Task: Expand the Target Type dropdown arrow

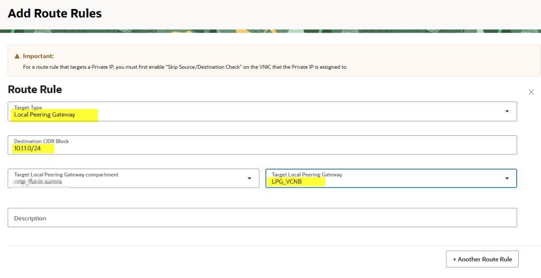Action: pyautogui.click(x=507, y=112)
